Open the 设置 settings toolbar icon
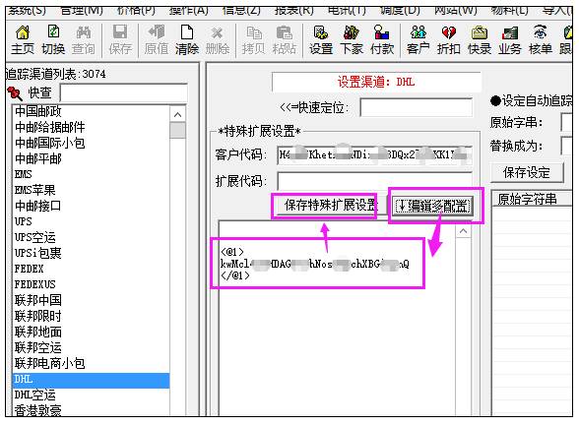 (321, 32)
